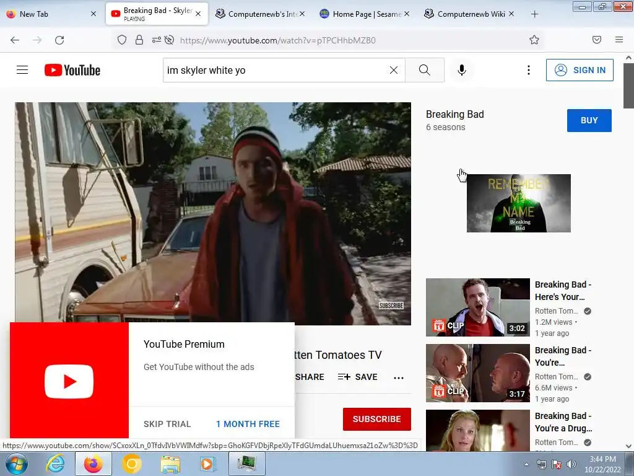Go to the YouTube home logo
The height and width of the screenshot is (476, 634).
[x=72, y=70]
